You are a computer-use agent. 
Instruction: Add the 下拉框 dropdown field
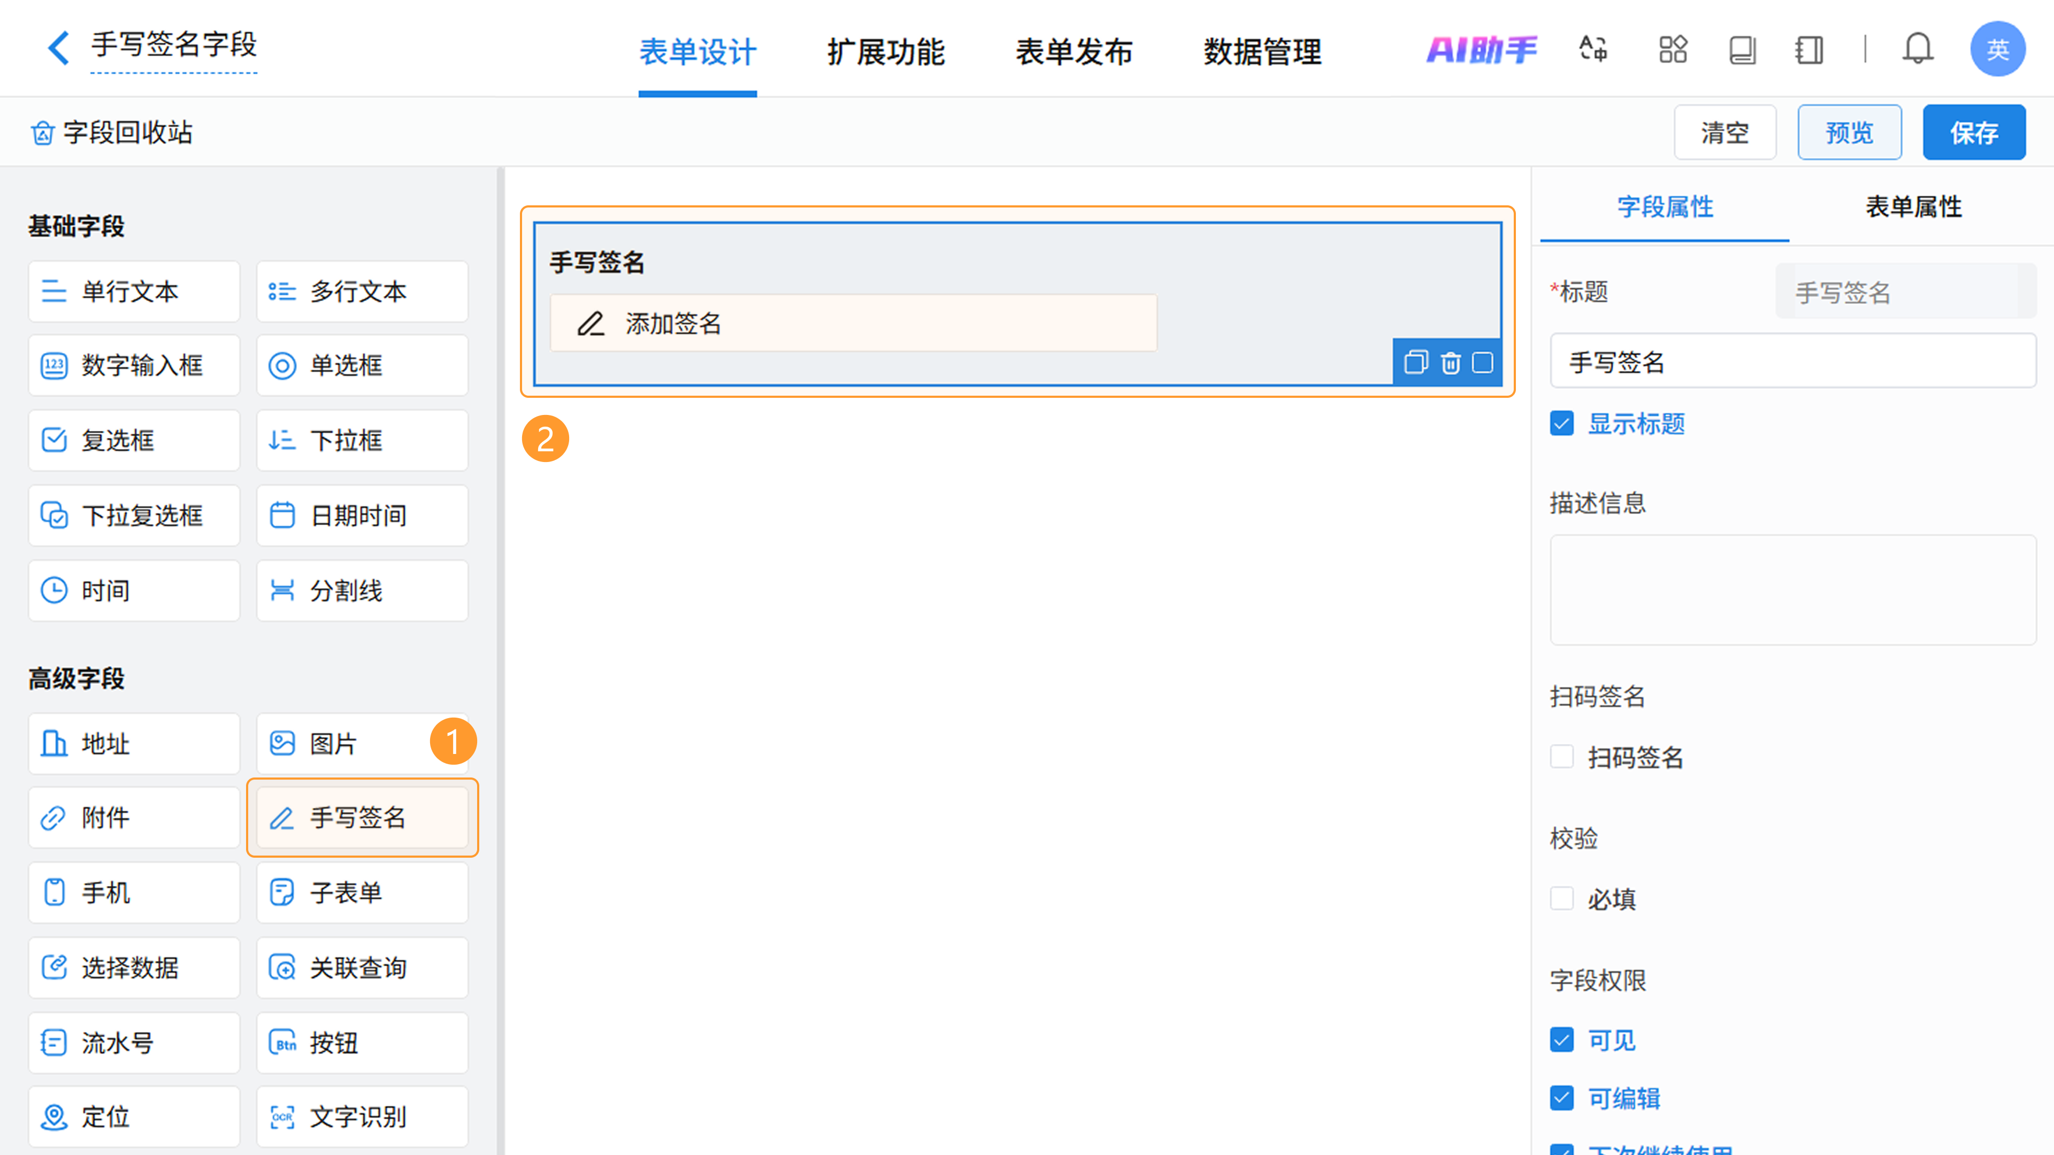362,440
